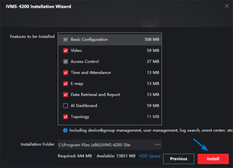Image resolution: width=233 pixels, height=168 pixels.
Task: Click the Install button
Action: [213, 159]
